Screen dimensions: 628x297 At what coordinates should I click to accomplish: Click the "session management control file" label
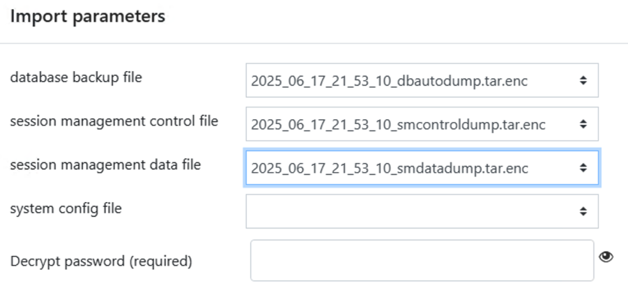(114, 121)
